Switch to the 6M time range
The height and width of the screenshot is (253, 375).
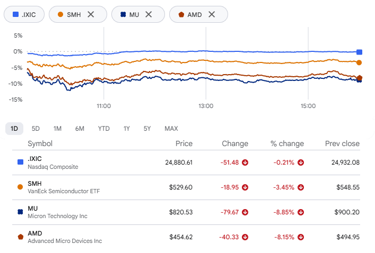(80, 129)
